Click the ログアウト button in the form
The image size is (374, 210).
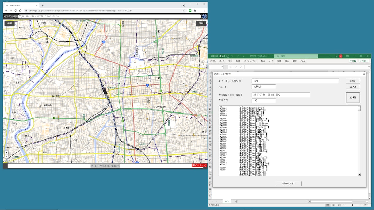(353, 87)
